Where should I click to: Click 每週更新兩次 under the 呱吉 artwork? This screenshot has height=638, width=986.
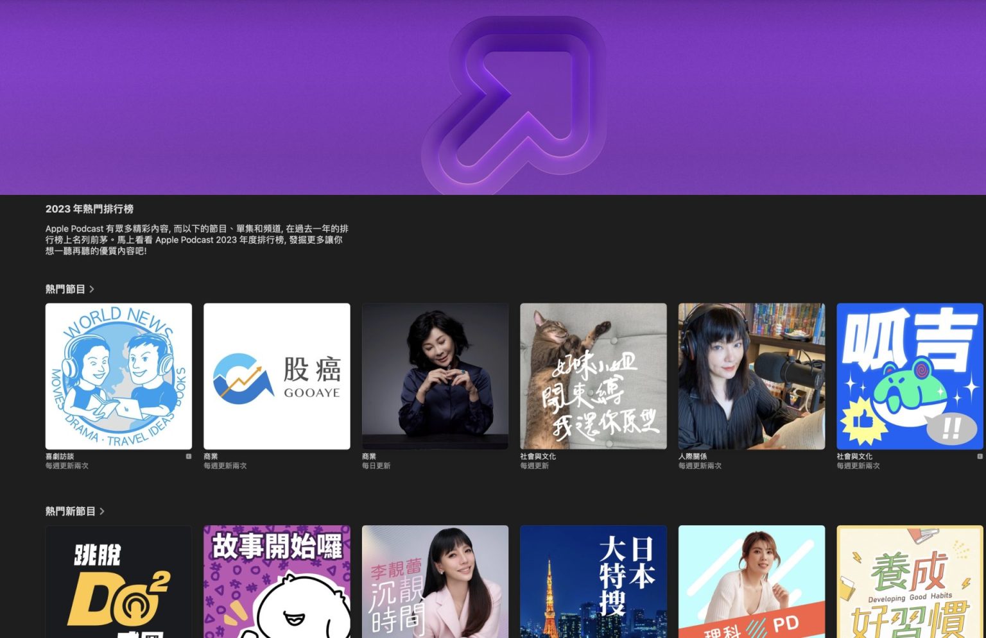coord(858,466)
